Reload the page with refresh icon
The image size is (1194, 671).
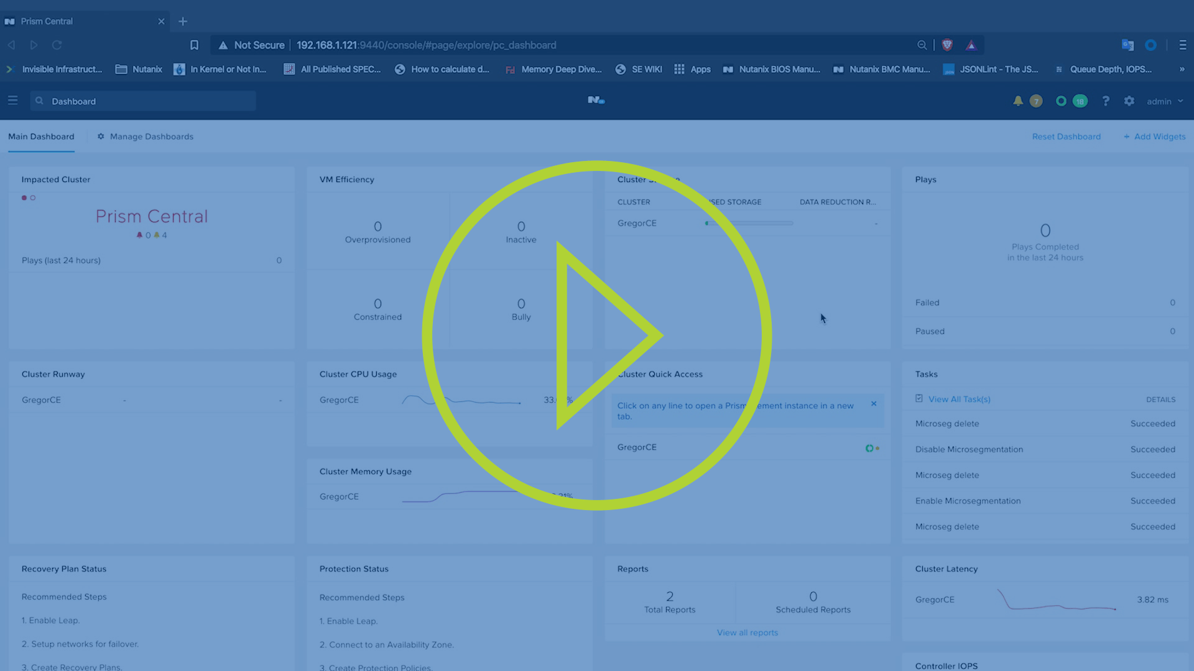57,45
